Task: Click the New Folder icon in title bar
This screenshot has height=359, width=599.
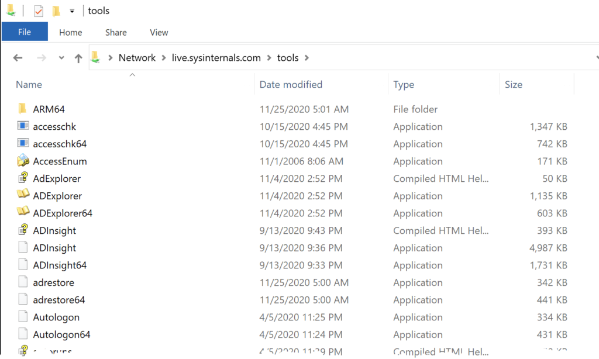Action: 56,11
